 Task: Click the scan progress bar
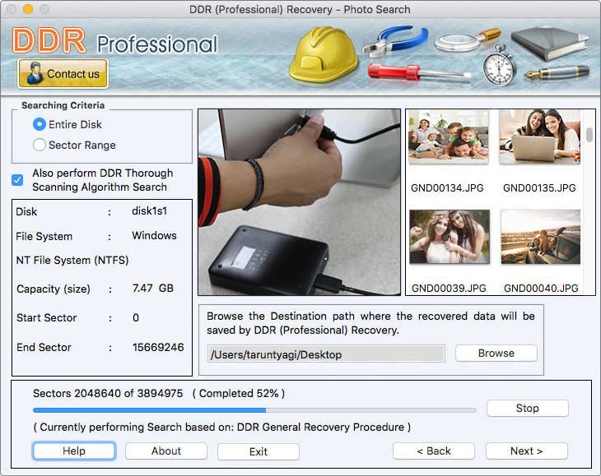point(254,409)
